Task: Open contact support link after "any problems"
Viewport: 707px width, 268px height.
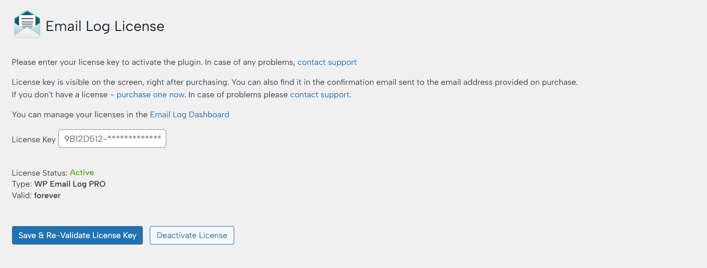Action: tap(327, 62)
